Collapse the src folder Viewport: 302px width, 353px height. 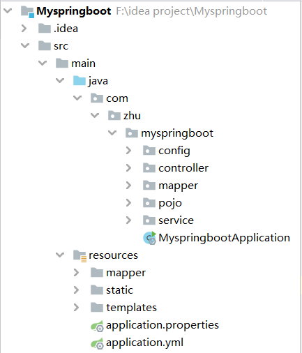[x=25, y=45]
